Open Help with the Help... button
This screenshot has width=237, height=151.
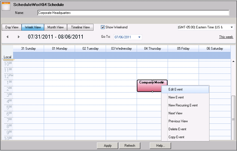[160, 146]
